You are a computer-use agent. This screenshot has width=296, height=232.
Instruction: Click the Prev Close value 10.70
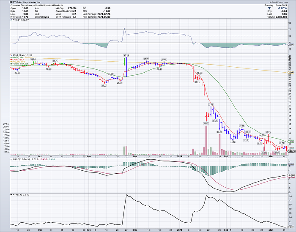(x=25, y=17)
